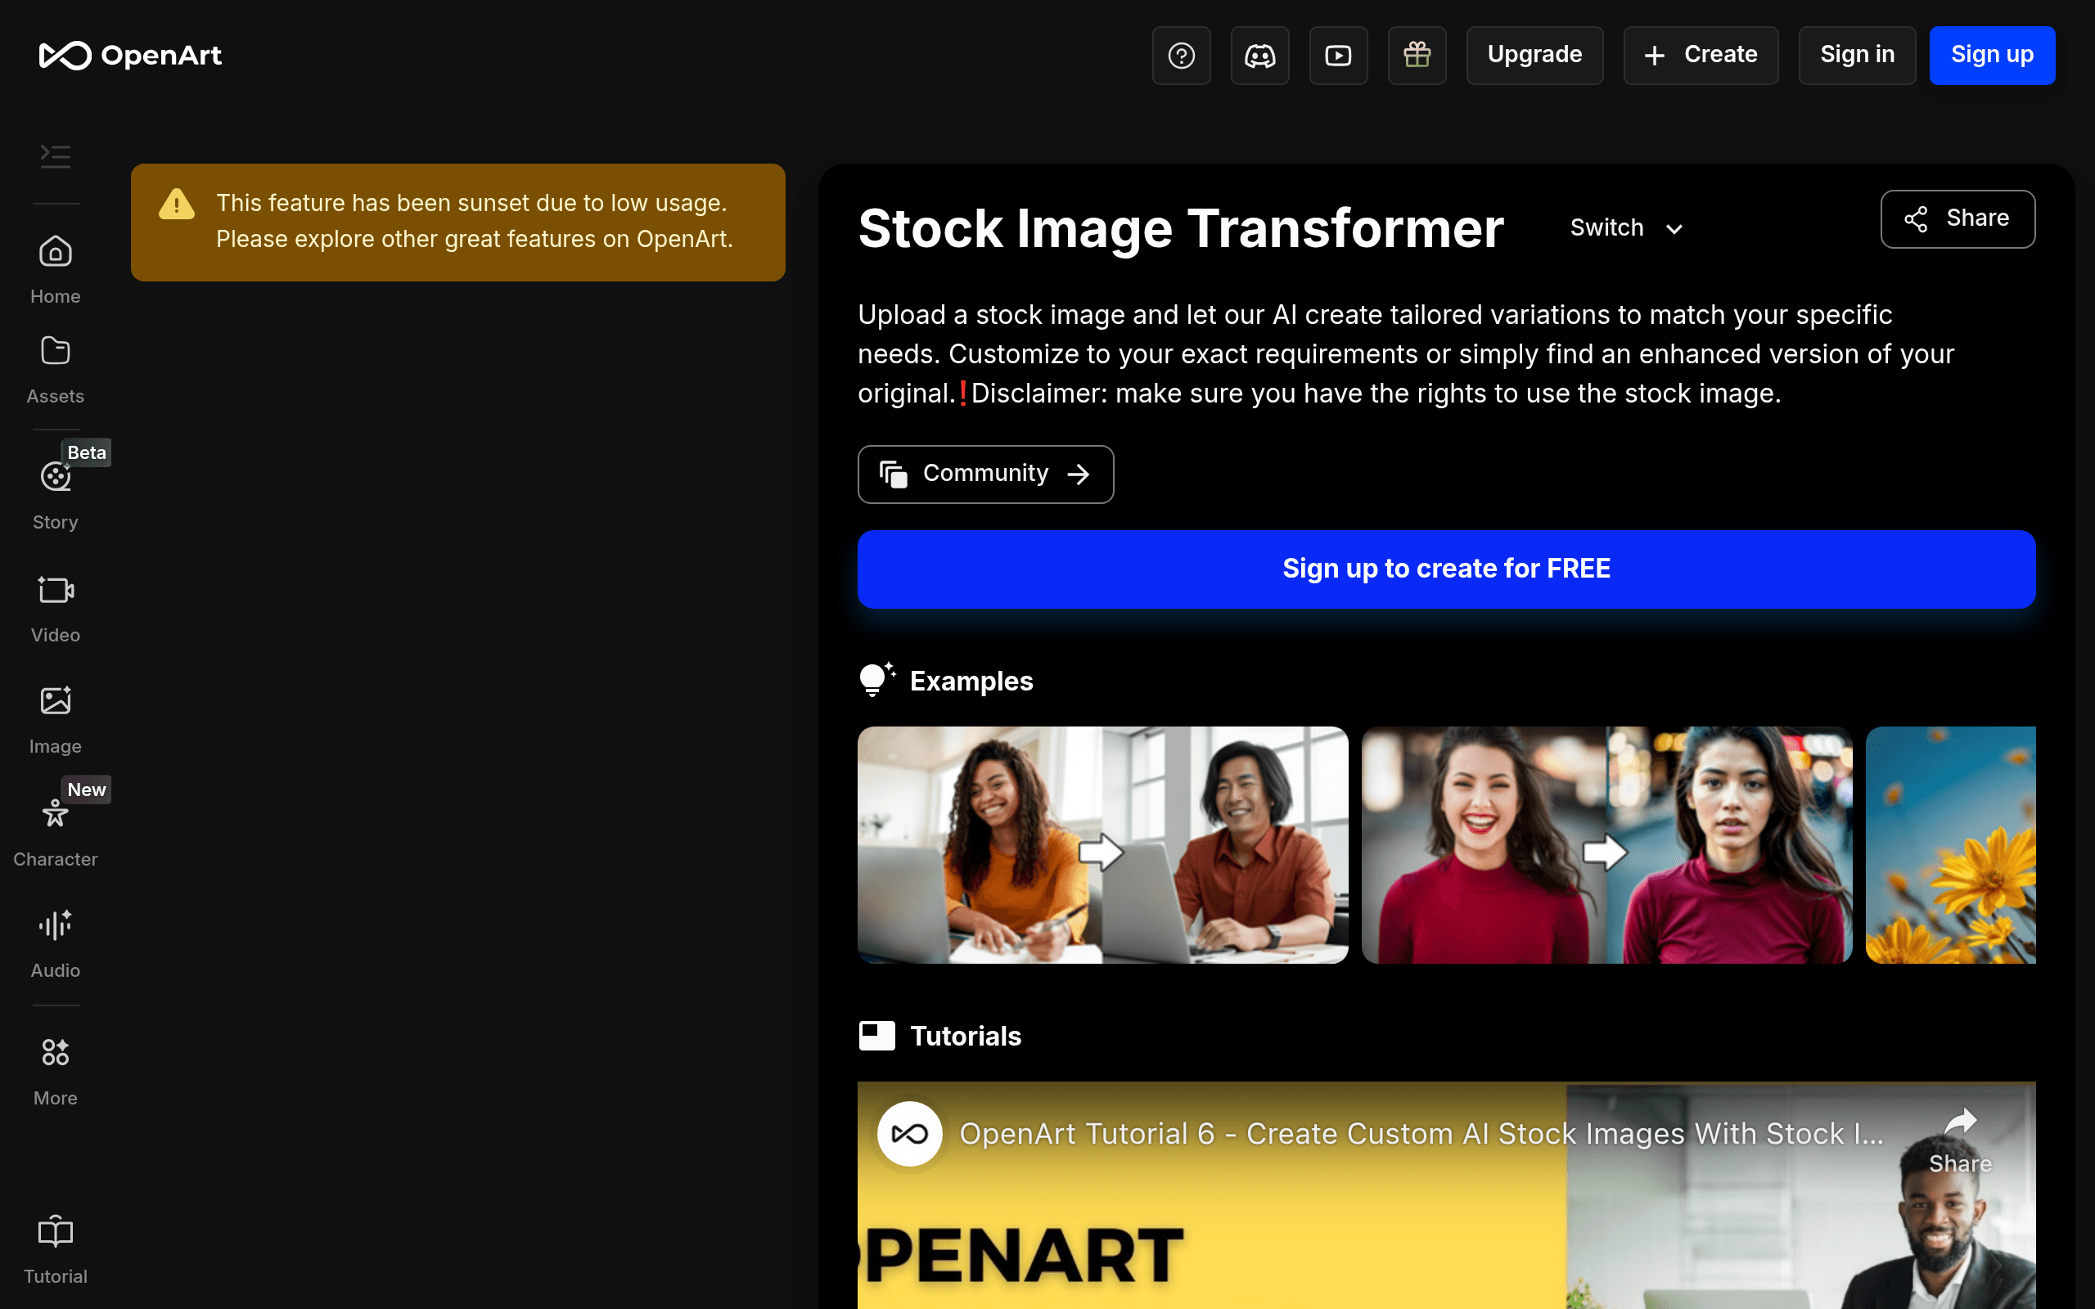The image size is (2095, 1309).
Task: Click the Disclaimer text in description
Action: tap(1376, 394)
